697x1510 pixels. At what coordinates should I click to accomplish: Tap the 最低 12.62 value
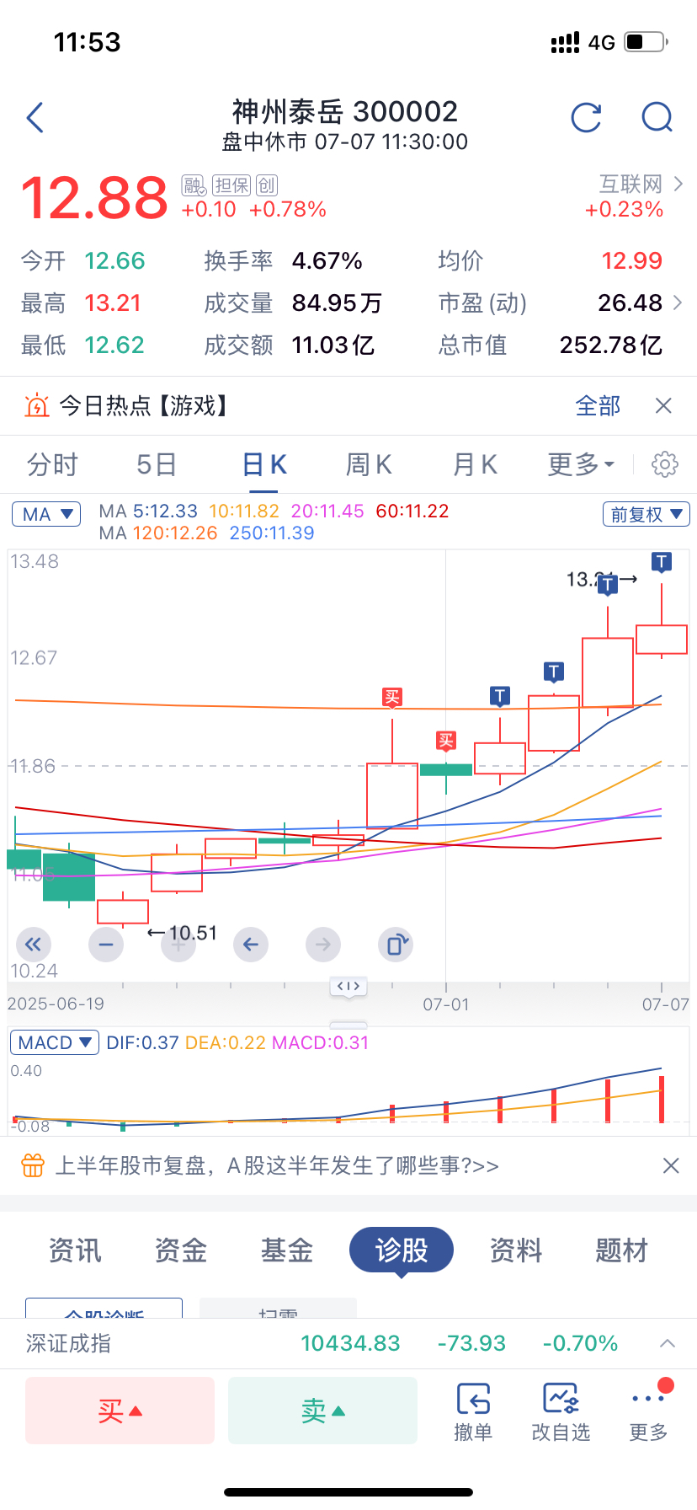pos(114,345)
